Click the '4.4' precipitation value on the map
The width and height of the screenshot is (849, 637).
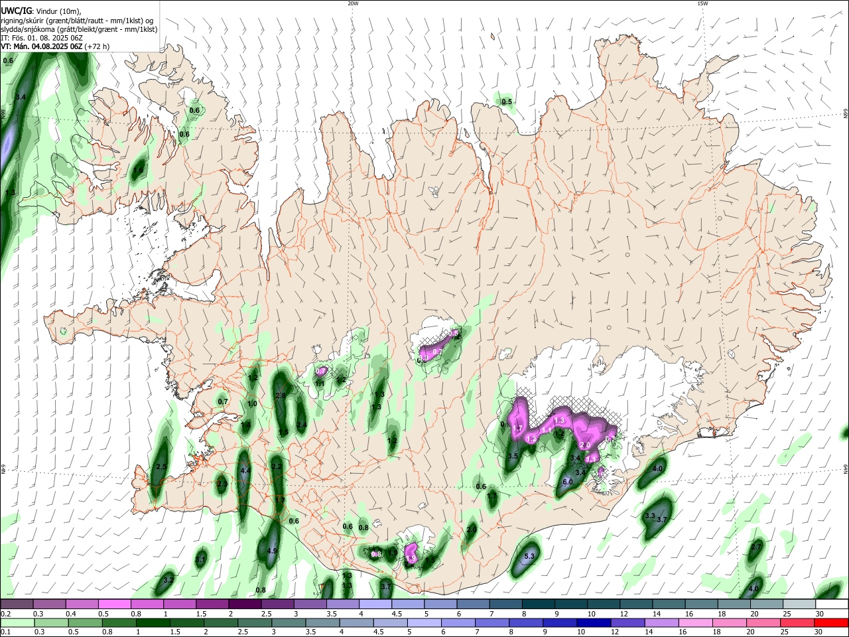[245, 470]
